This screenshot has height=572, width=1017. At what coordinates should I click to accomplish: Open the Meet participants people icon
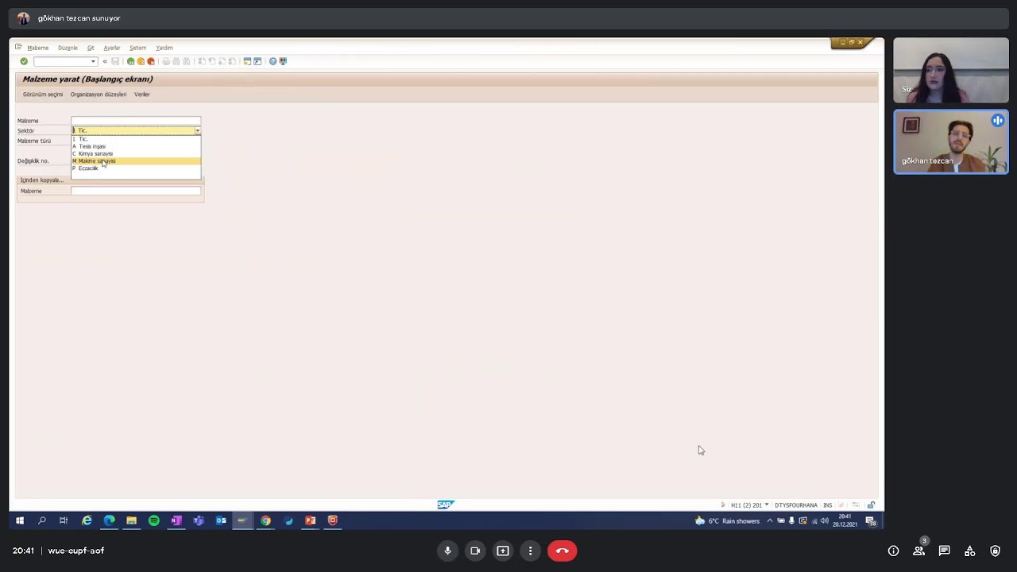pos(918,551)
